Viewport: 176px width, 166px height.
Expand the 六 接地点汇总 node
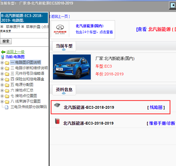click(x=2, y=90)
